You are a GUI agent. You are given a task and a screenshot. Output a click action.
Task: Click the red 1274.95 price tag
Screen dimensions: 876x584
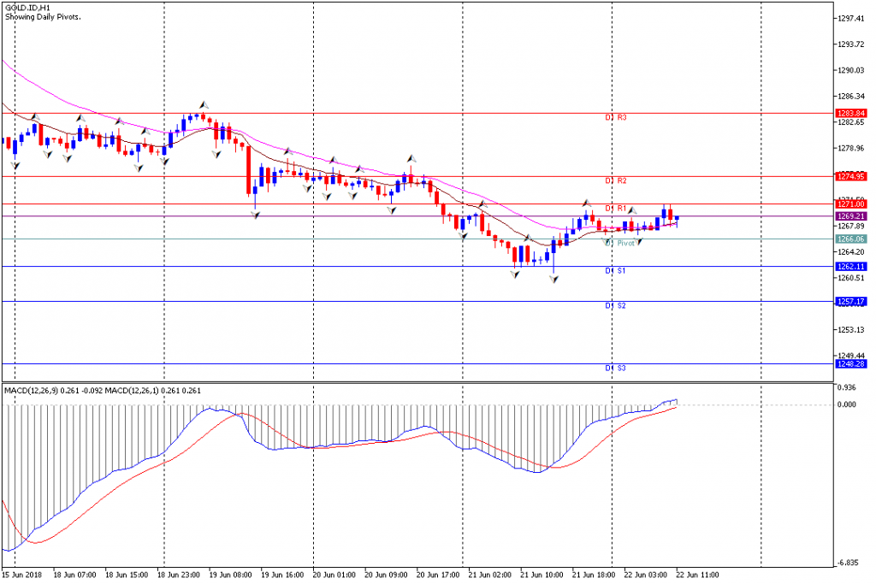(850, 176)
